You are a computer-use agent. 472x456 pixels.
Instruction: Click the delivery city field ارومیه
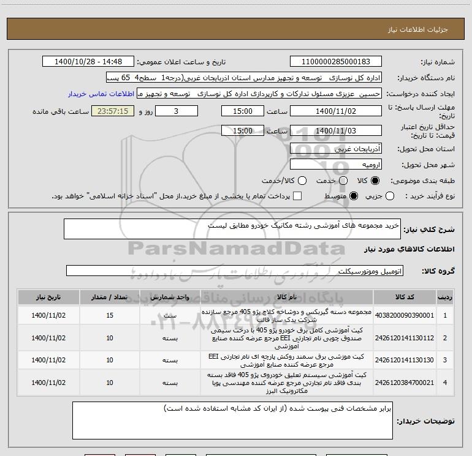(x=336, y=165)
